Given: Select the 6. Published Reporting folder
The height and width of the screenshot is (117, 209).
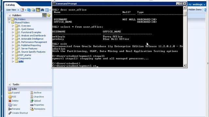Looking at the screenshot, I should click(x=30, y=45).
